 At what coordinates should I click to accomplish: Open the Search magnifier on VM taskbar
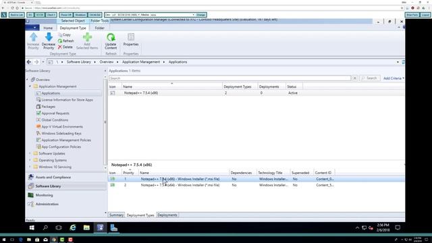tap(45, 228)
